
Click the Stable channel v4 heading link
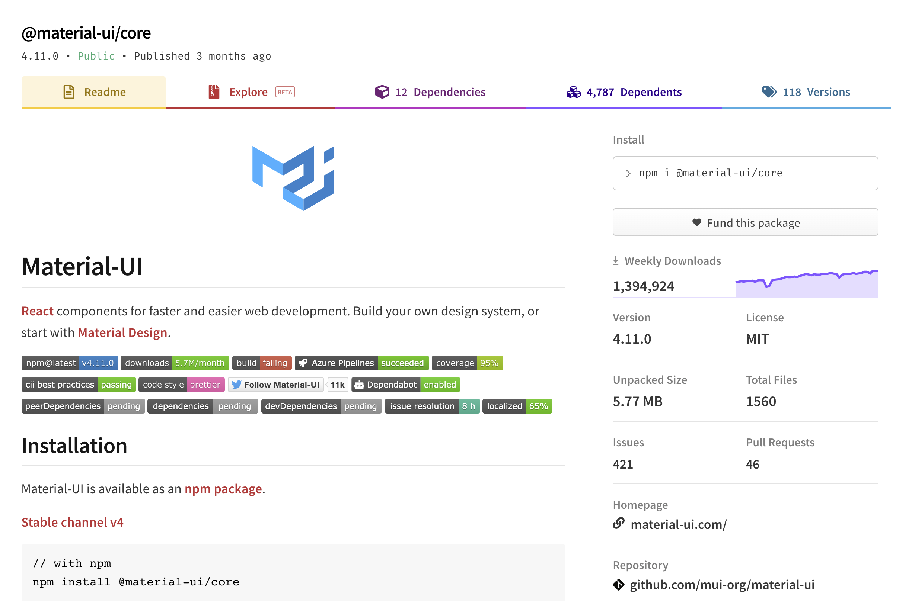pyautogui.click(x=73, y=522)
